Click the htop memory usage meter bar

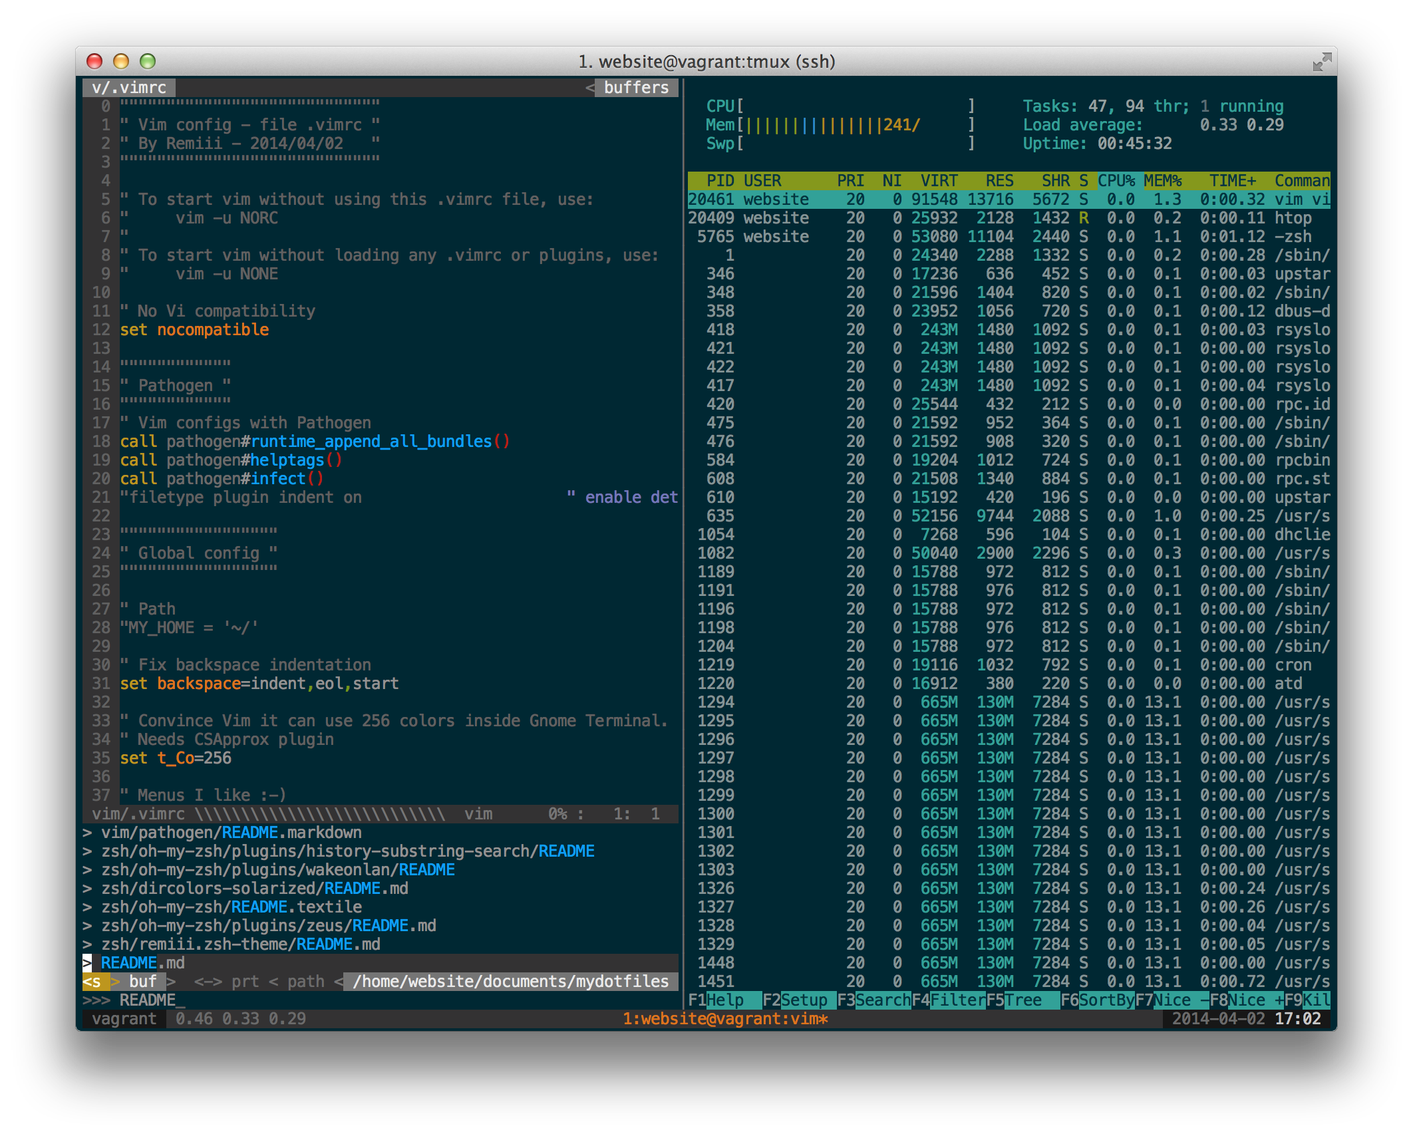[840, 125]
